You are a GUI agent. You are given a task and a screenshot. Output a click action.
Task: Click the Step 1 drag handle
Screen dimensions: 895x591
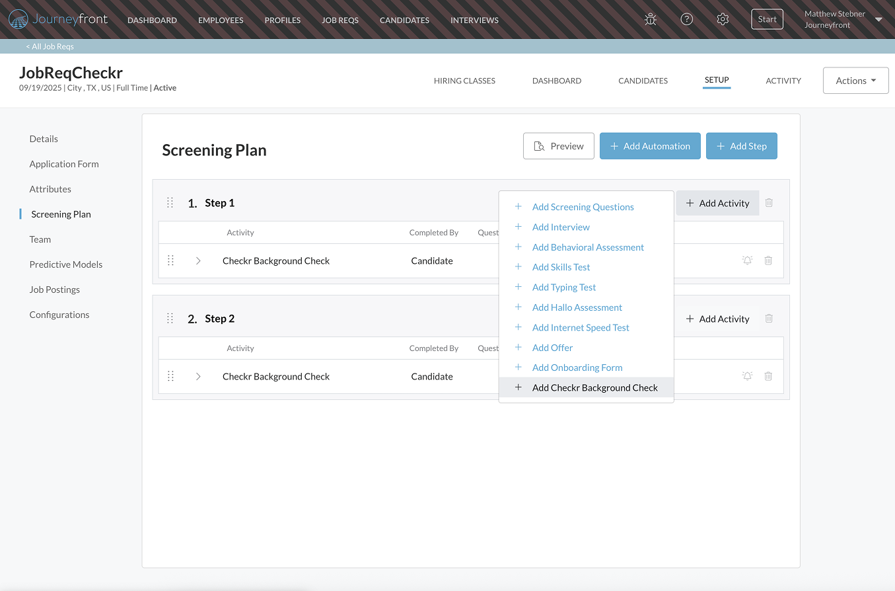click(x=170, y=203)
